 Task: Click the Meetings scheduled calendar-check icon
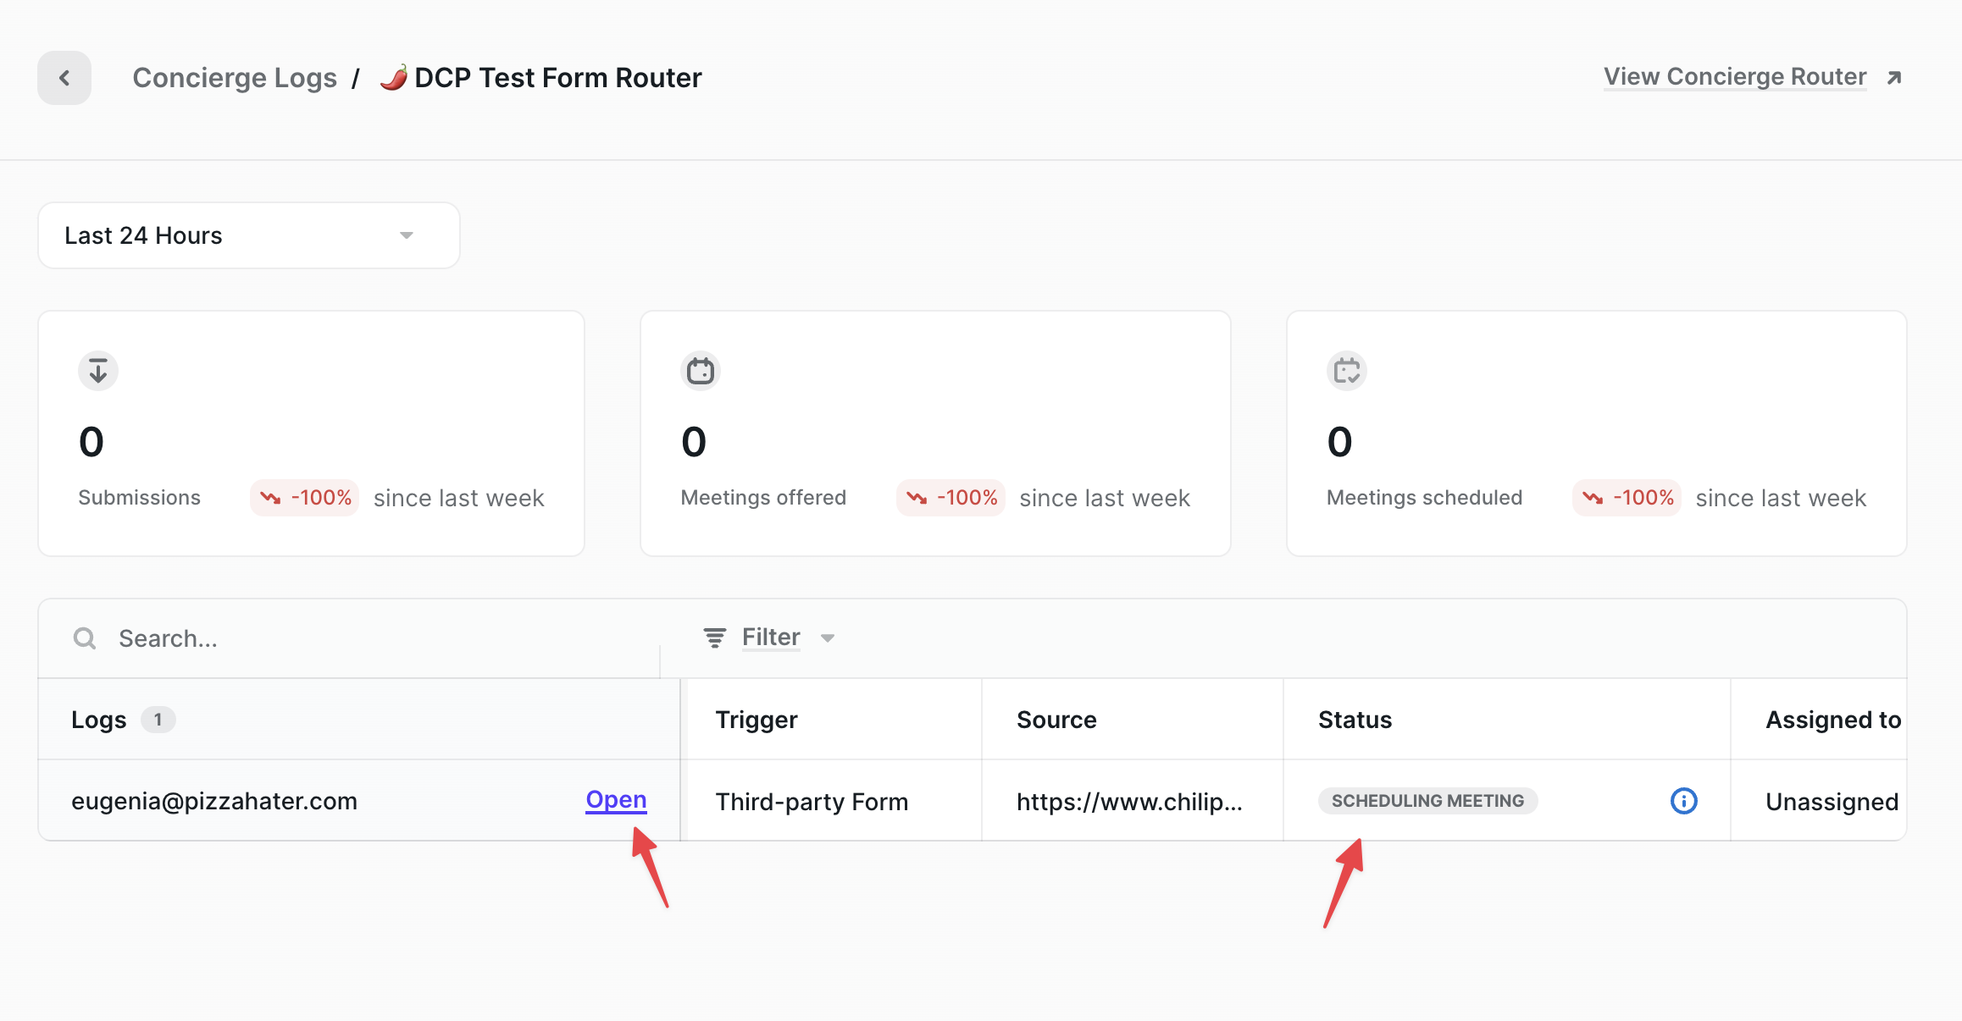click(x=1346, y=371)
